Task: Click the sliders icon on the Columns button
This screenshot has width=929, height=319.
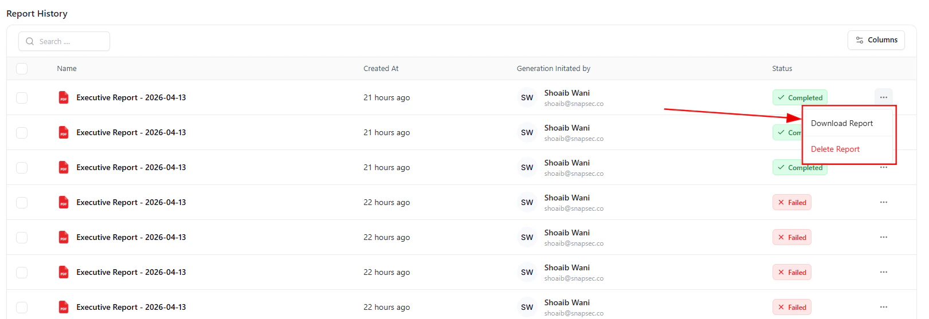Action: tap(859, 40)
